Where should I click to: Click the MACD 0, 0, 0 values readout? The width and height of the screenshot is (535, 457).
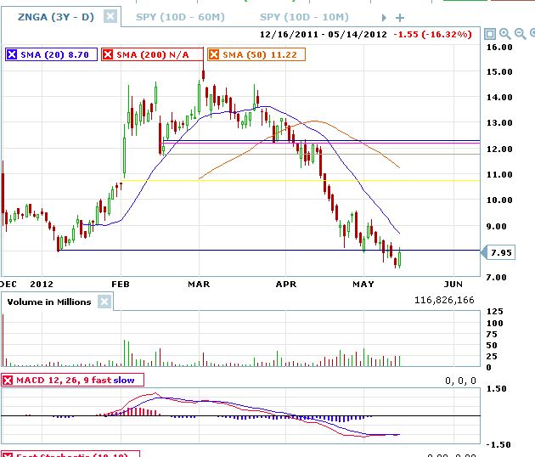pyautogui.click(x=460, y=381)
